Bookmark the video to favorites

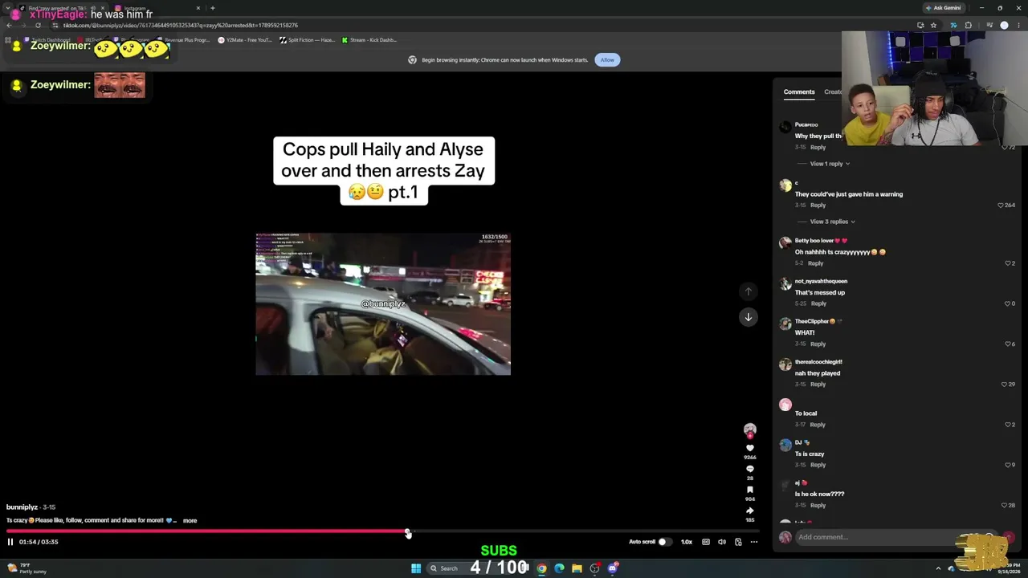tap(750, 490)
